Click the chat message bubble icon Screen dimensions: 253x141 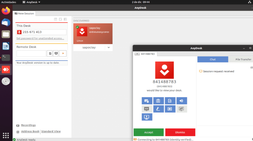point(201,71)
